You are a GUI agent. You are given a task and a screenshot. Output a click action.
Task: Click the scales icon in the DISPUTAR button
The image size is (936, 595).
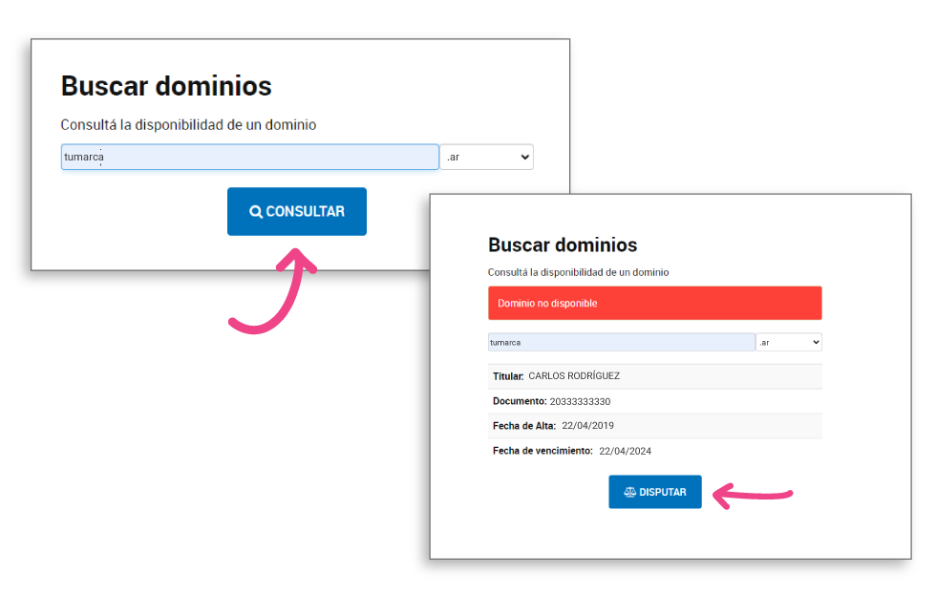629,493
